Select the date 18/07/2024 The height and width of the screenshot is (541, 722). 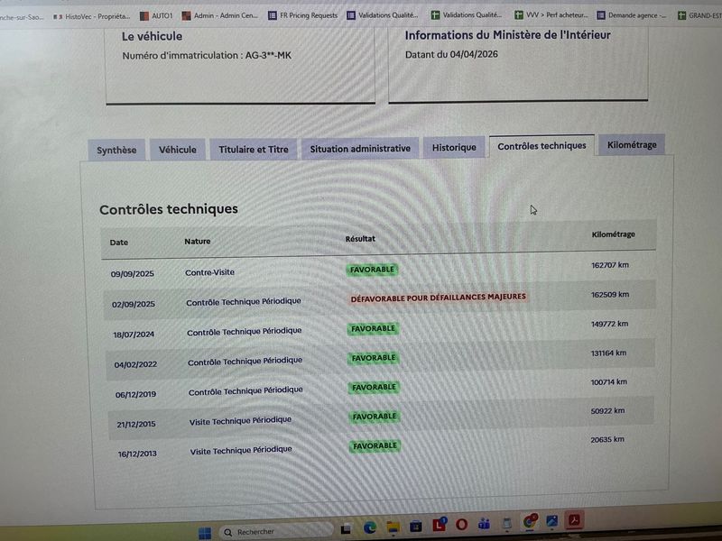[x=134, y=335]
